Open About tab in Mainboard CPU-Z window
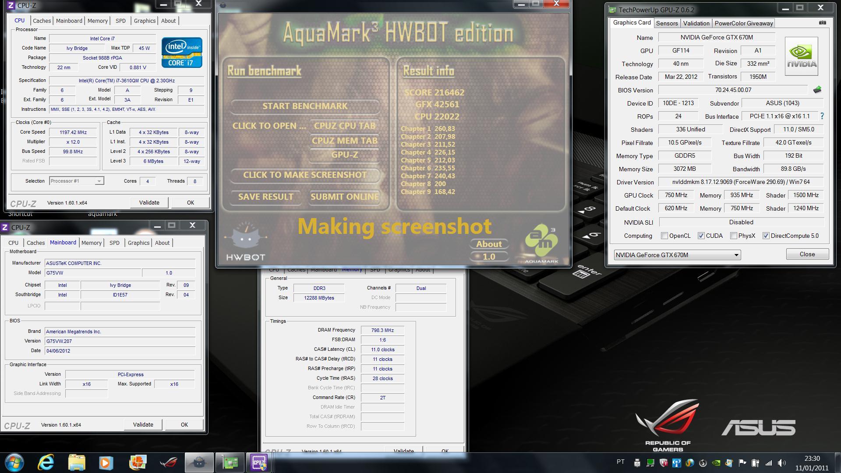The height and width of the screenshot is (473, 841). tap(162, 243)
